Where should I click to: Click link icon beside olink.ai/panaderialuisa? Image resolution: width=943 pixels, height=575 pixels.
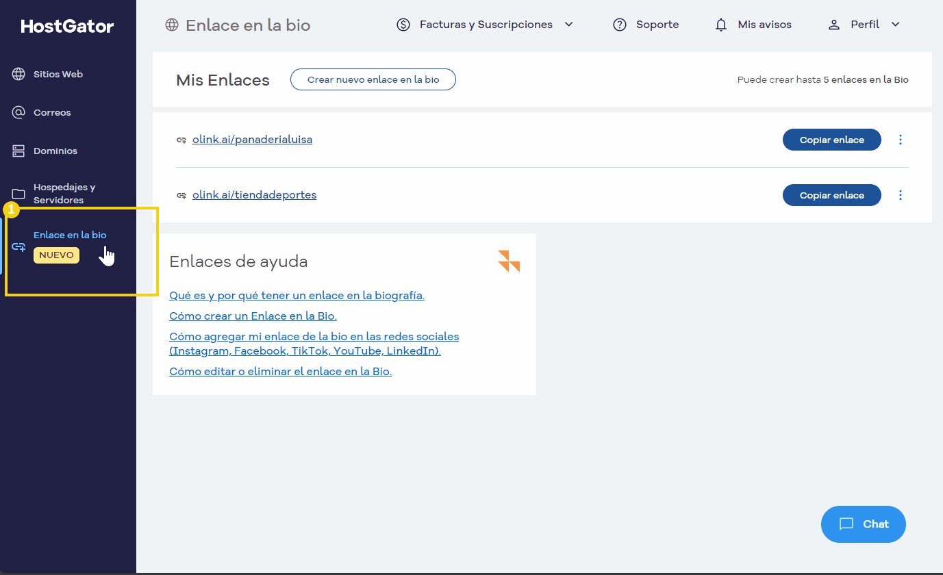point(181,140)
